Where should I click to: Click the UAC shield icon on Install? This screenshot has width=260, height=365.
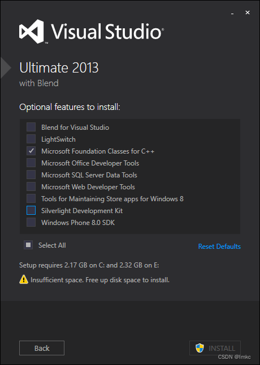pos(200,348)
